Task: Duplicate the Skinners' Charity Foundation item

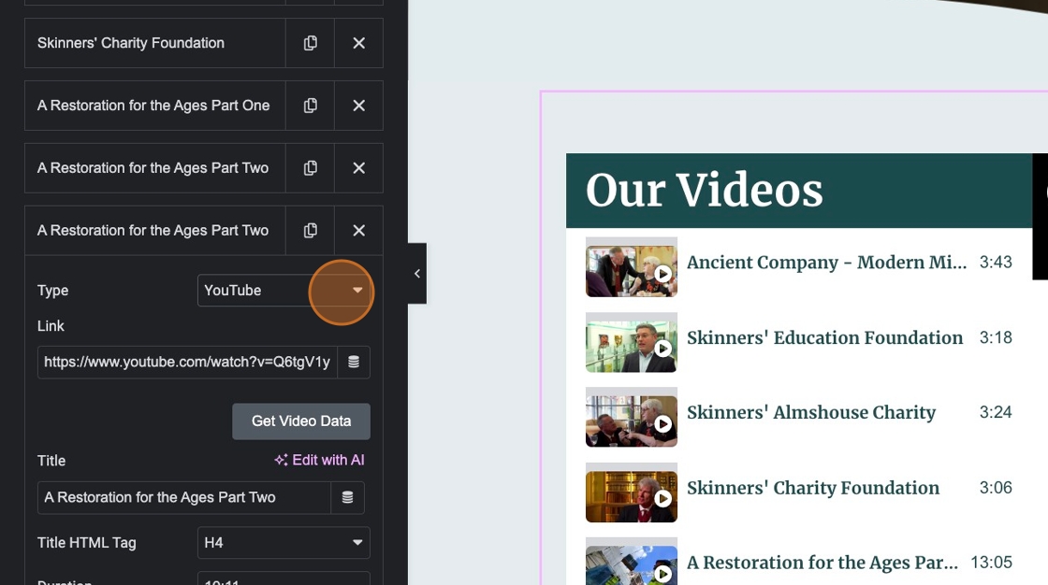Action: (310, 43)
